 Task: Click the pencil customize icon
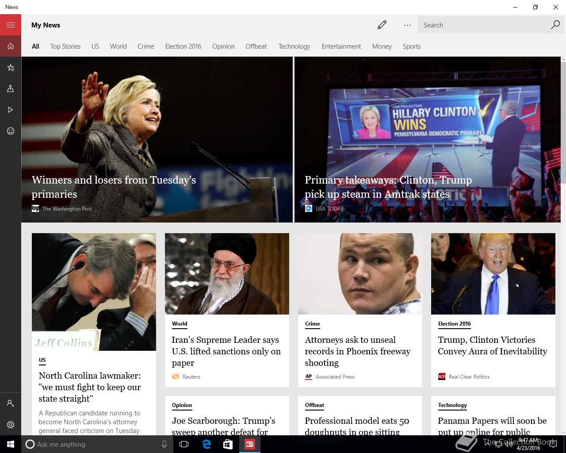tap(382, 25)
